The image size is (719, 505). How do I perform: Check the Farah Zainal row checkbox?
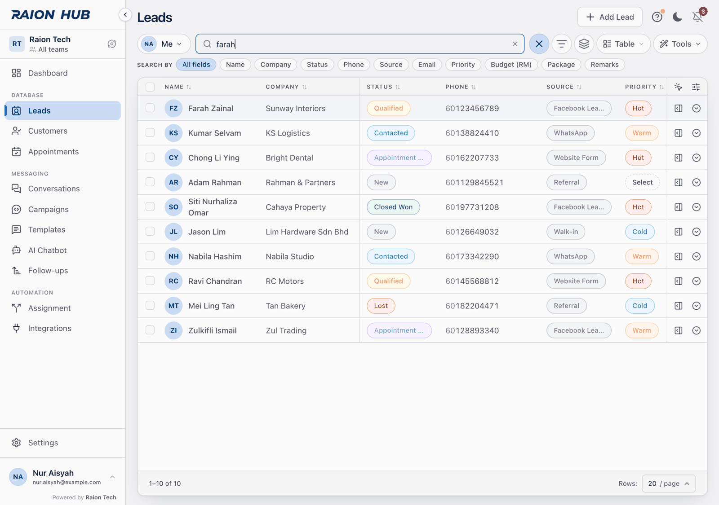[150, 108]
